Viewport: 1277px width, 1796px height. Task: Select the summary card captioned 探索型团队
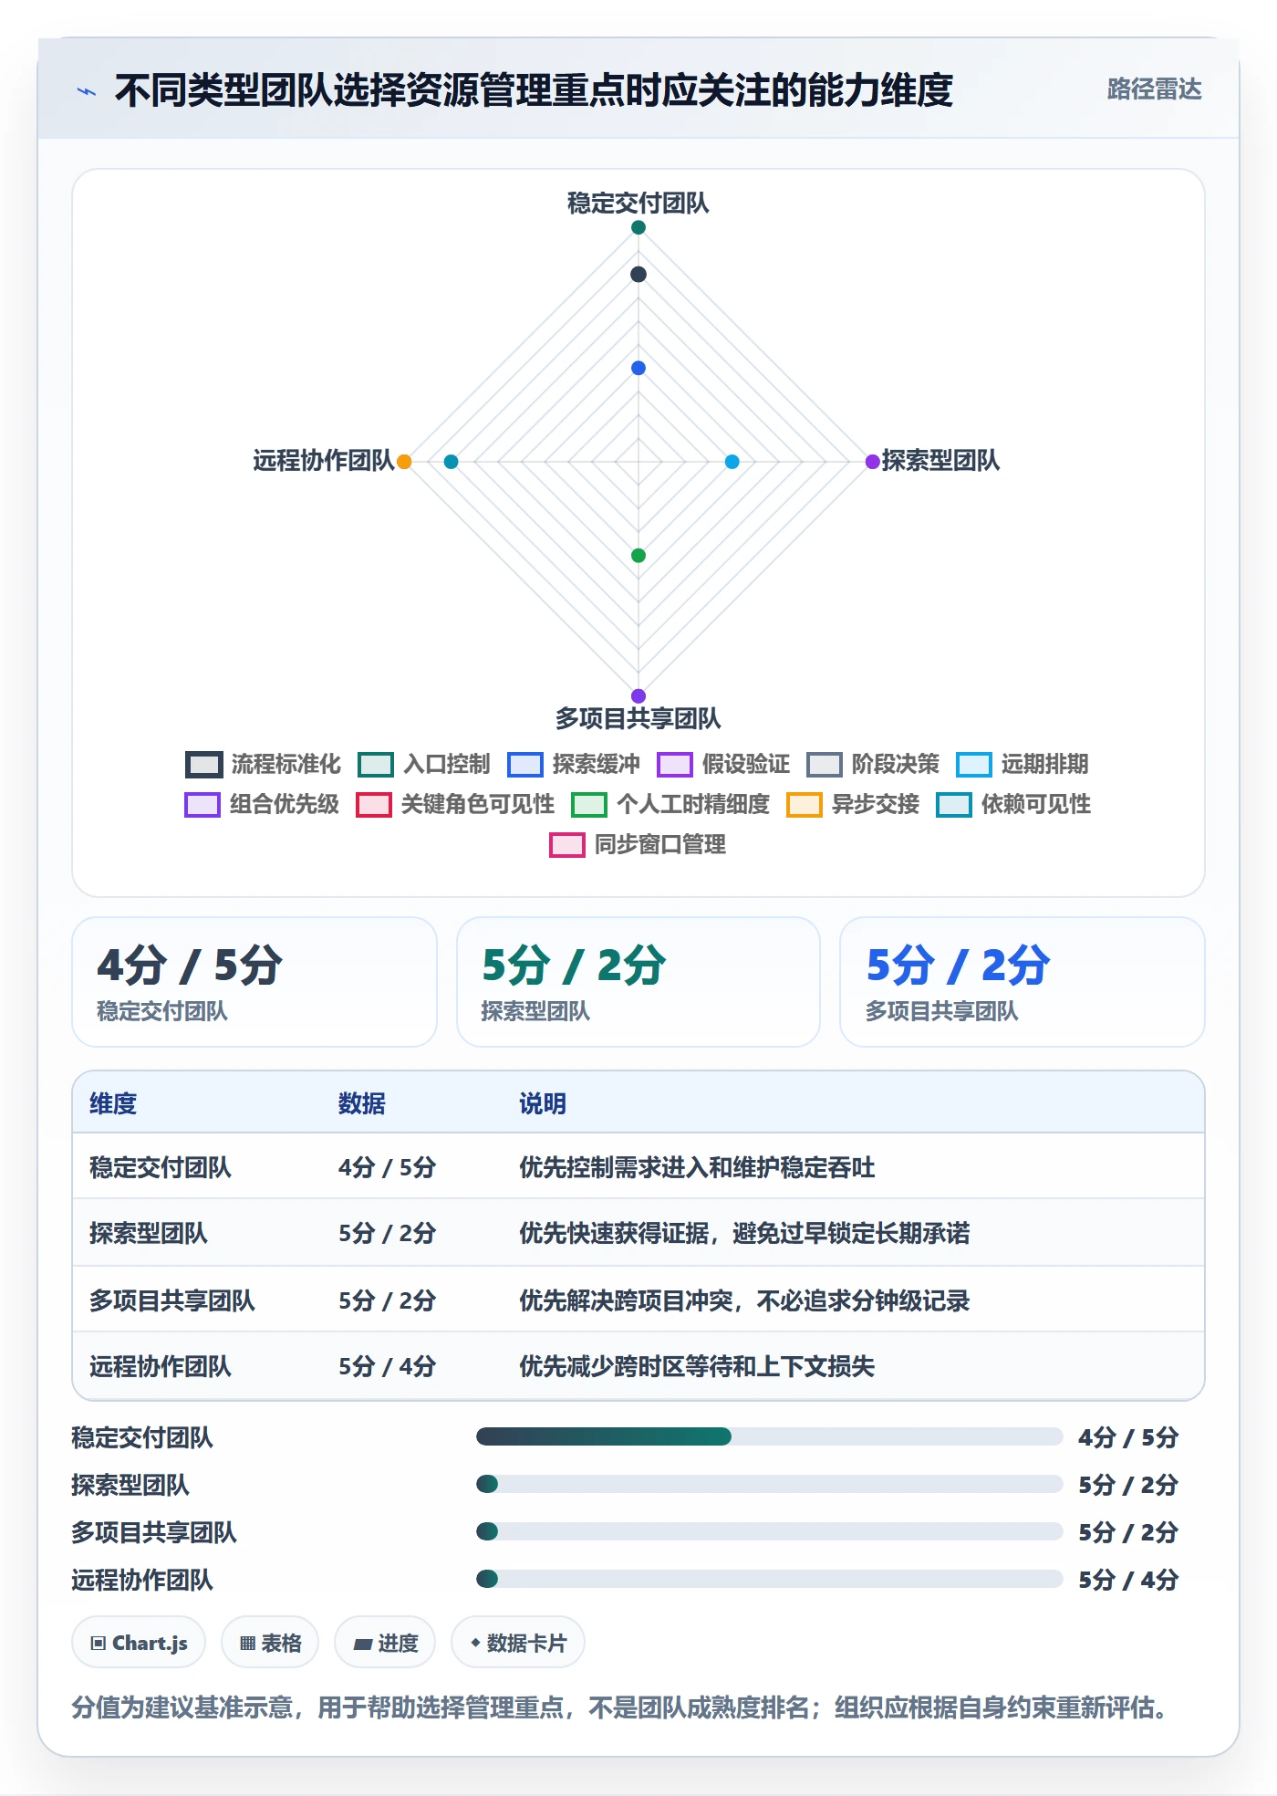click(x=638, y=982)
